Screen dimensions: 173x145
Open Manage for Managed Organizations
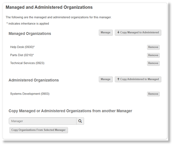click(x=106, y=32)
